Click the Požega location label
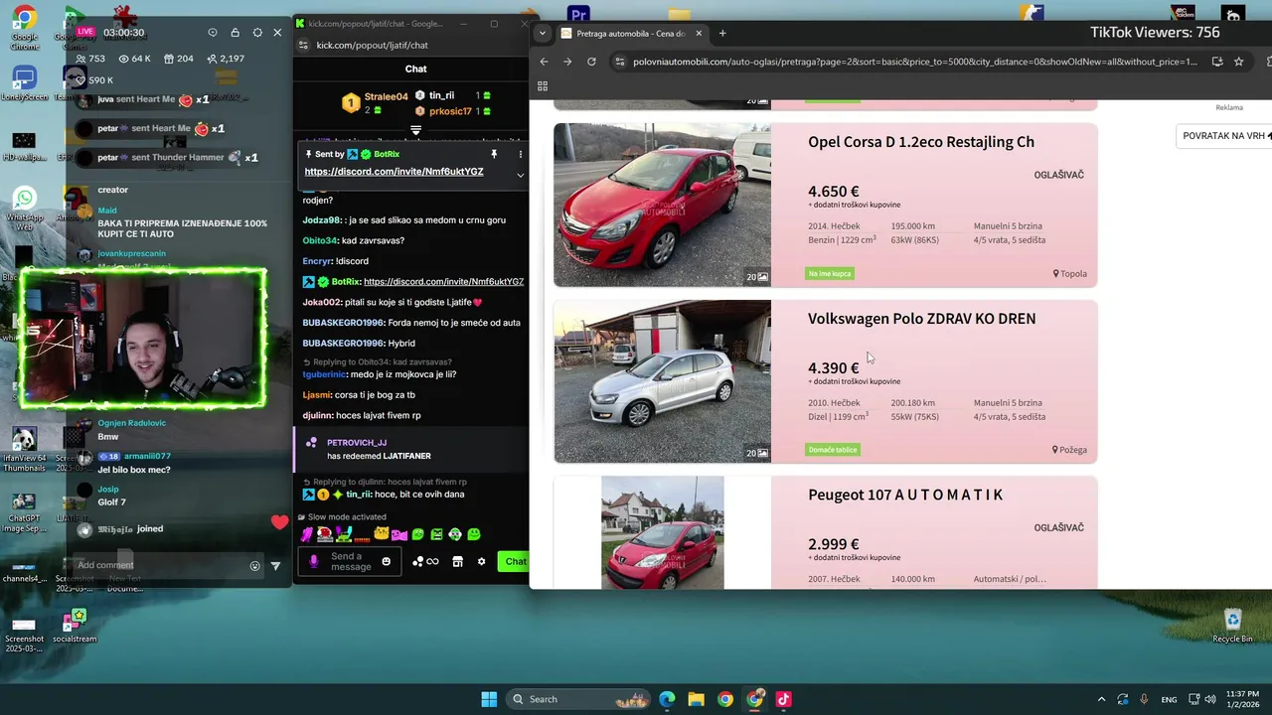The height and width of the screenshot is (715, 1272). point(1069,450)
